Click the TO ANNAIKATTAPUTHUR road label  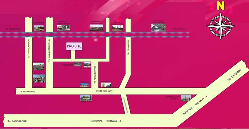(49, 50)
